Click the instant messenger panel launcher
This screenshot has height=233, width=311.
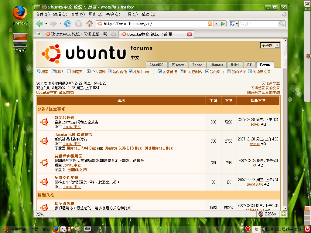pos(71,229)
